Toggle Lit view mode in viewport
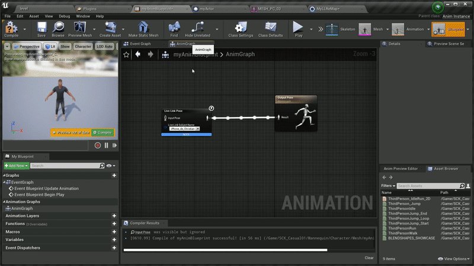Screen dimensions: 474x266 click(50, 47)
